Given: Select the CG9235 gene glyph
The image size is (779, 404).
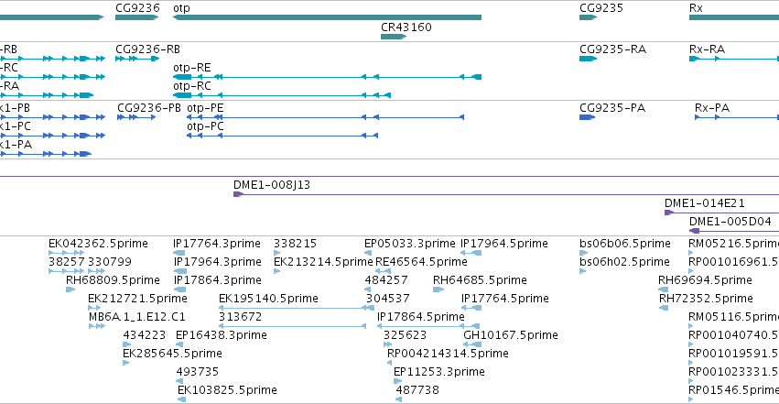Looking at the screenshot, I should point(588,18).
